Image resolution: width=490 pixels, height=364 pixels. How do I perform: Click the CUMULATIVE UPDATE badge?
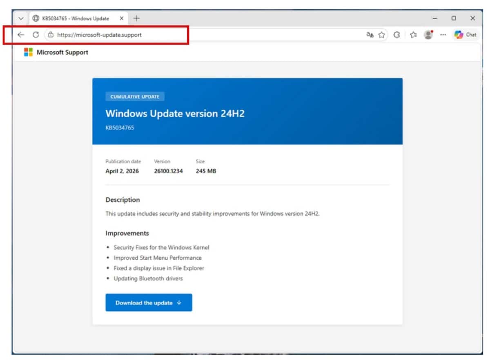click(x=135, y=96)
